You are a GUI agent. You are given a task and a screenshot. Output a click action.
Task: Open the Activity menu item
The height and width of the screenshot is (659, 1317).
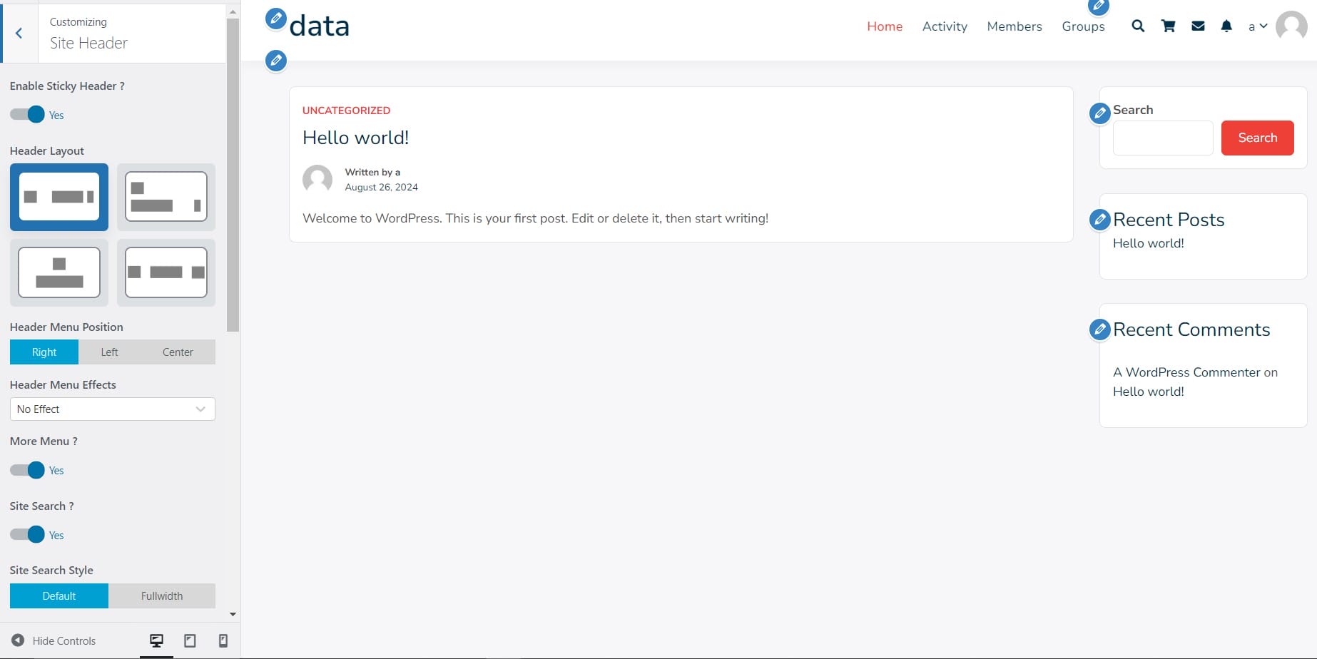coord(945,26)
